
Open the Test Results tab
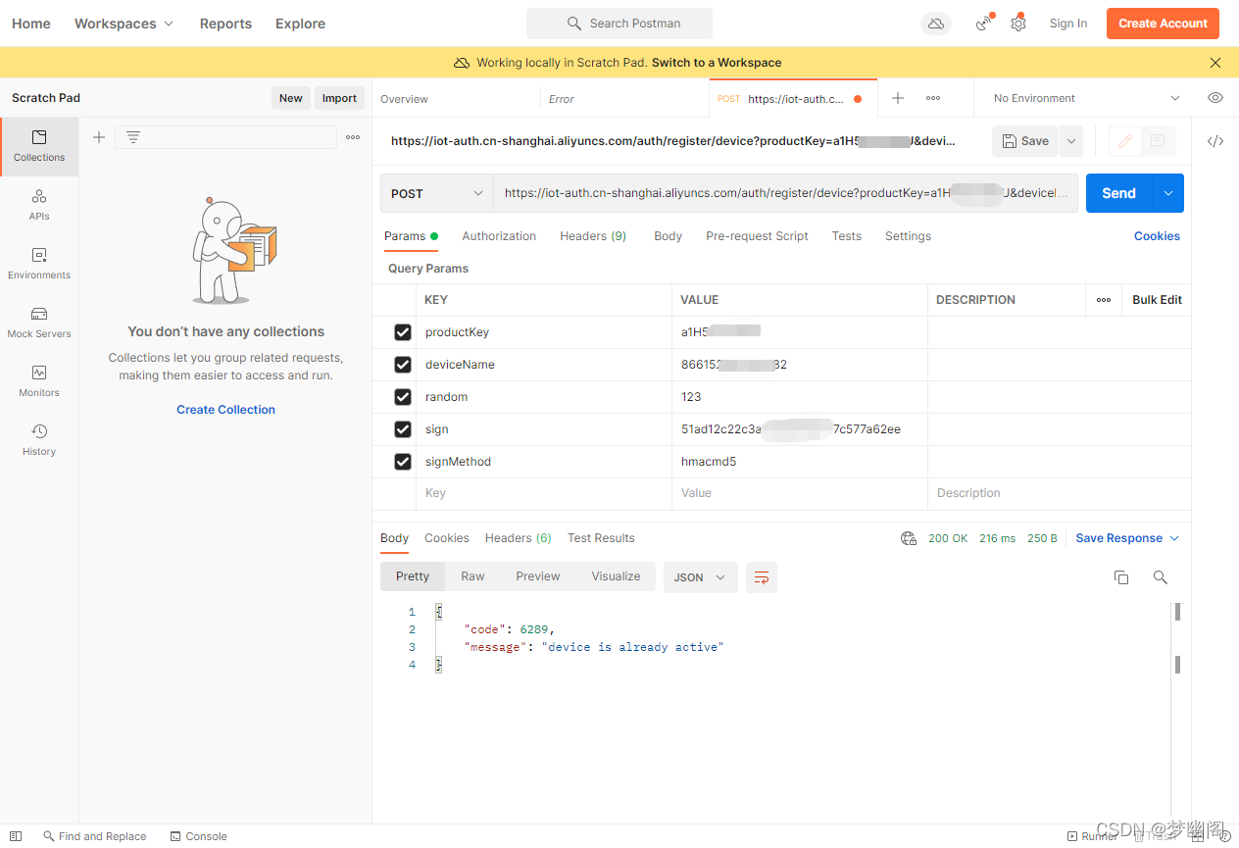(601, 538)
